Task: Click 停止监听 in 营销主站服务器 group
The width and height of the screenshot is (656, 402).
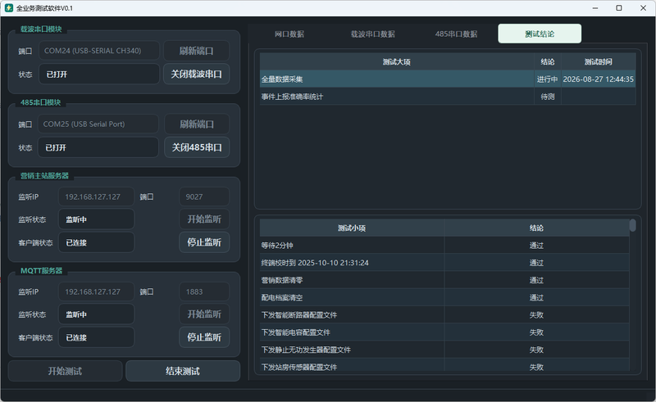Action: [204, 242]
